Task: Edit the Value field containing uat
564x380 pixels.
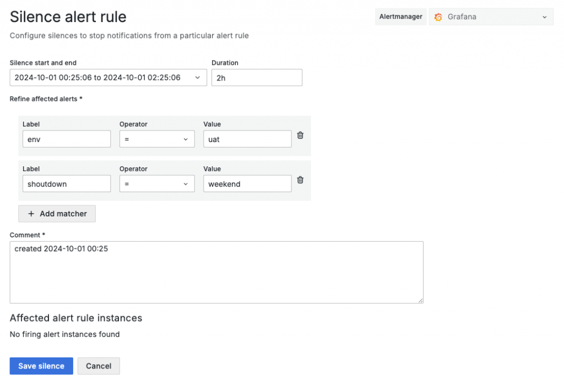Action: 247,139
